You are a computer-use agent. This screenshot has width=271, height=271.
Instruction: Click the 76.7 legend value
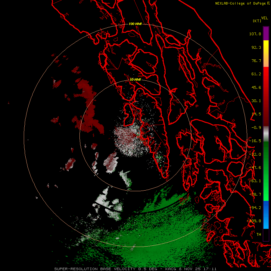(256, 61)
